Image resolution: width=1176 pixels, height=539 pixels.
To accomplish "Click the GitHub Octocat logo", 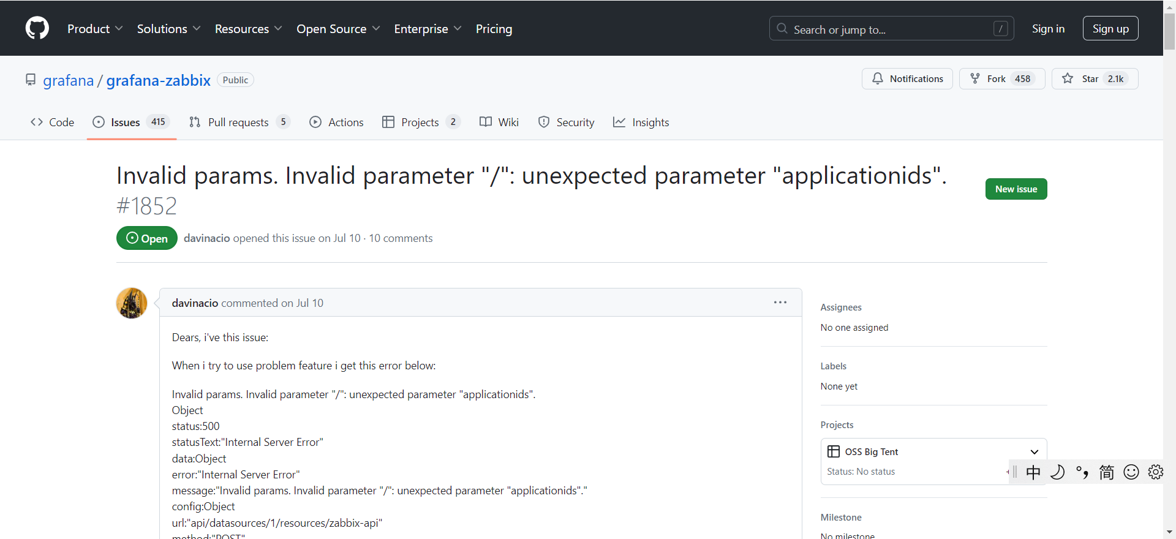I will pyautogui.click(x=37, y=28).
